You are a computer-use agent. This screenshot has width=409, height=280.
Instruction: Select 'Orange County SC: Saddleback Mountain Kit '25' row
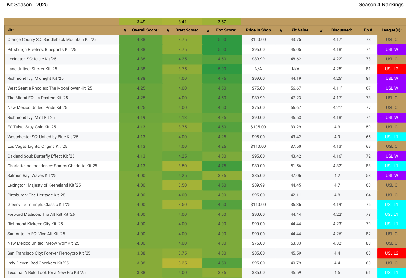(x=206, y=40)
